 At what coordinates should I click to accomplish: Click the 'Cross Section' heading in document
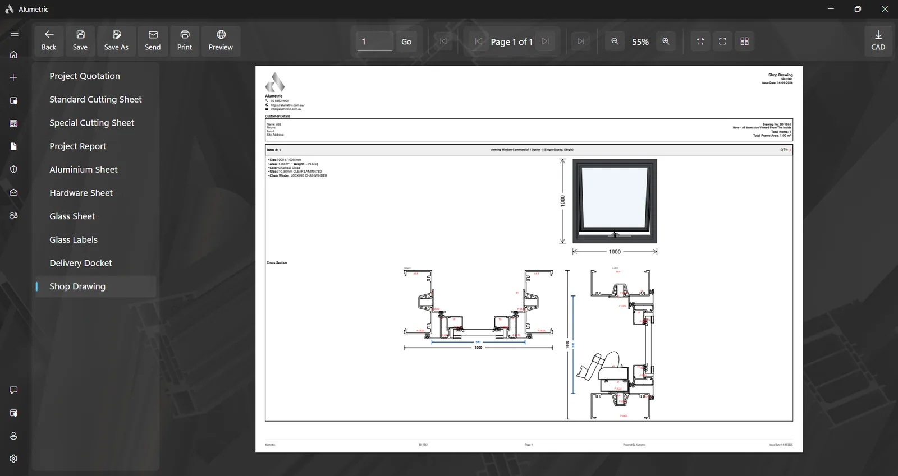click(x=277, y=262)
